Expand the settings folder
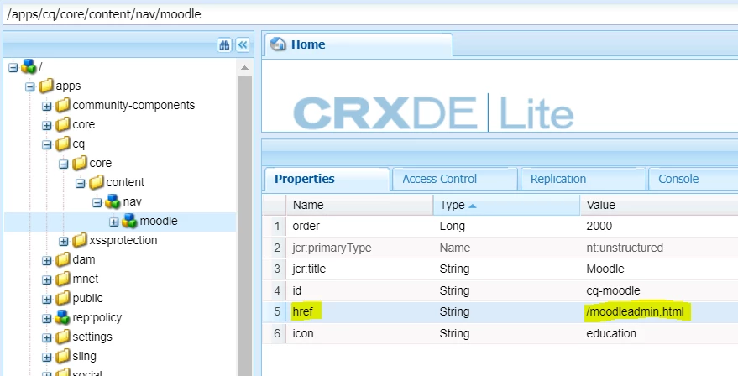Viewport: 738px width, 376px height. click(46, 338)
